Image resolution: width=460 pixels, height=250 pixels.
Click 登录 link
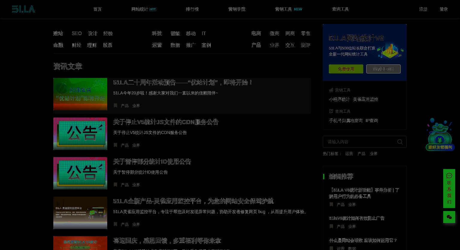click(x=444, y=9)
